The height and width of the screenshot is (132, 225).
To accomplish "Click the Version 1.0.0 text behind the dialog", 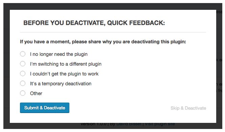I will (x=93, y=124).
